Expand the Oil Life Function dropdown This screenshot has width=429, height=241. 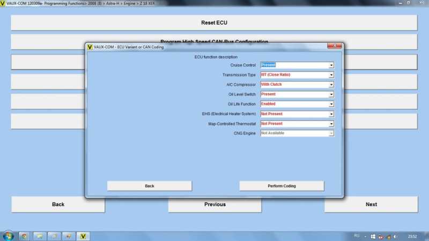[x=331, y=104]
